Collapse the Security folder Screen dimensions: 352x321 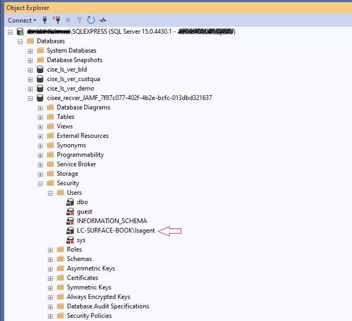pyautogui.click(x=40, y=184)
